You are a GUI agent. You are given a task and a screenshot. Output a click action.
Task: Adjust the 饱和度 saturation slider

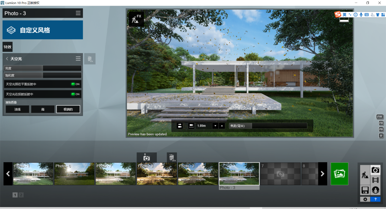(x=43, y=75)
